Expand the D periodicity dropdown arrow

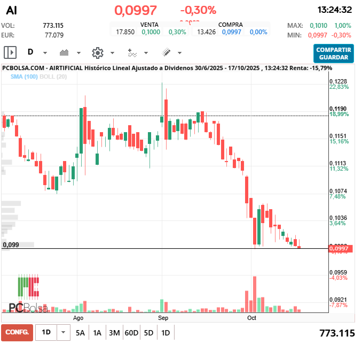point(45,53)
